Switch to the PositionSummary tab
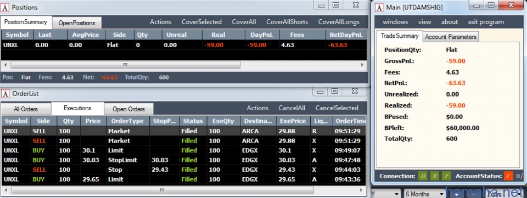This screenshot has width=527, height=198. [x=26, y=22]
